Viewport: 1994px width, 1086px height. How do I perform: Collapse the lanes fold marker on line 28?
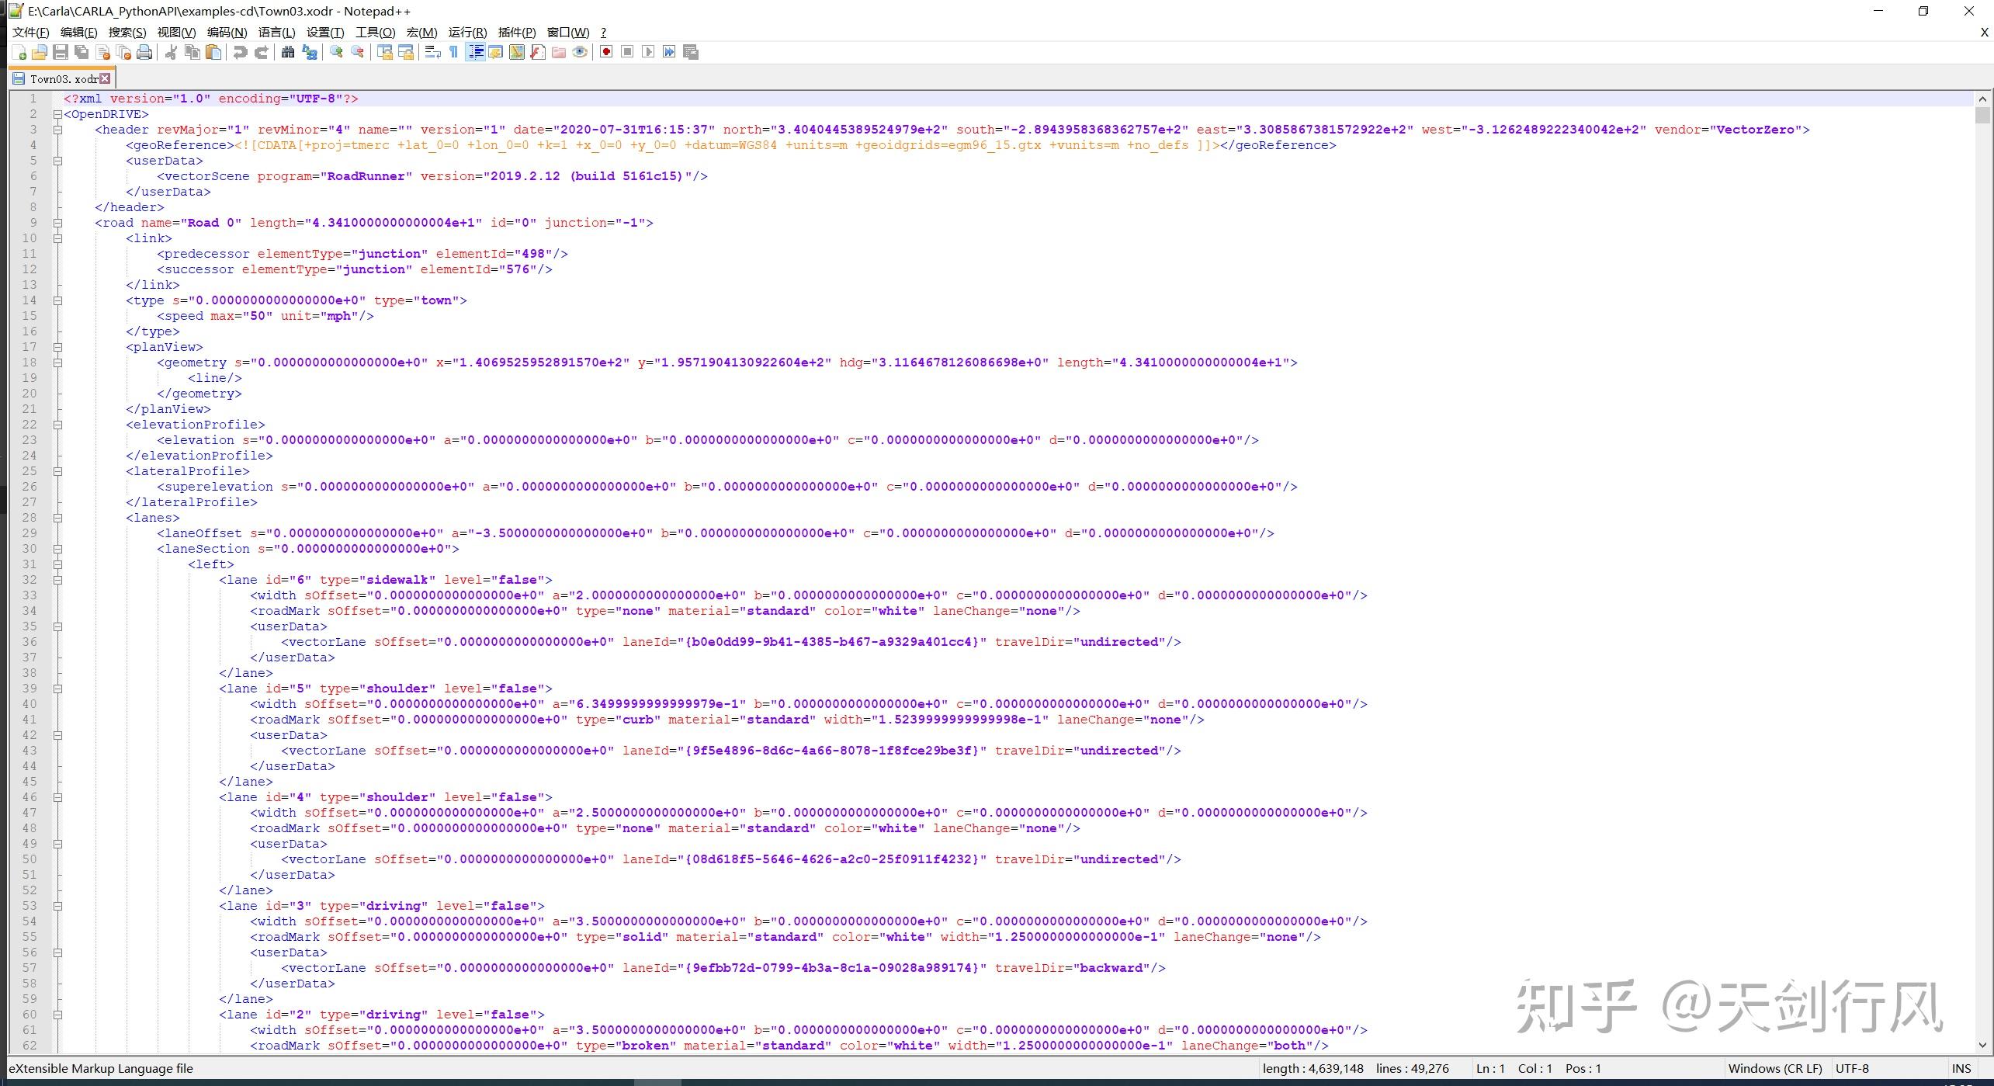coord(57,518)
